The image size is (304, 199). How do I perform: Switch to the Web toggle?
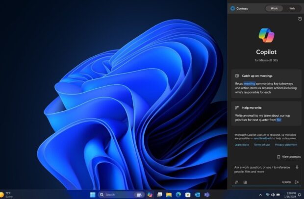tap(292, 8)
